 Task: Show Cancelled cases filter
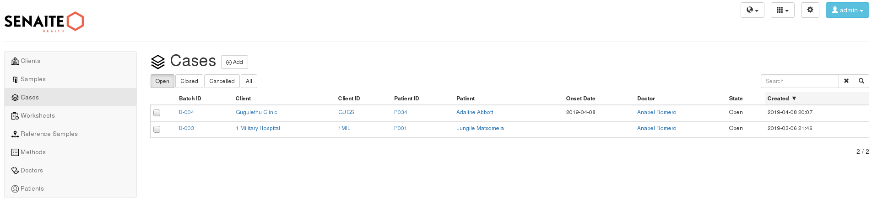click(222, 81)
